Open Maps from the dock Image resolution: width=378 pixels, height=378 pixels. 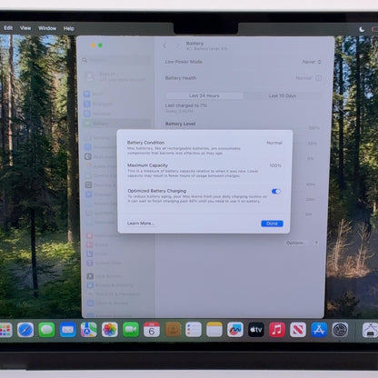click(89, 330)
